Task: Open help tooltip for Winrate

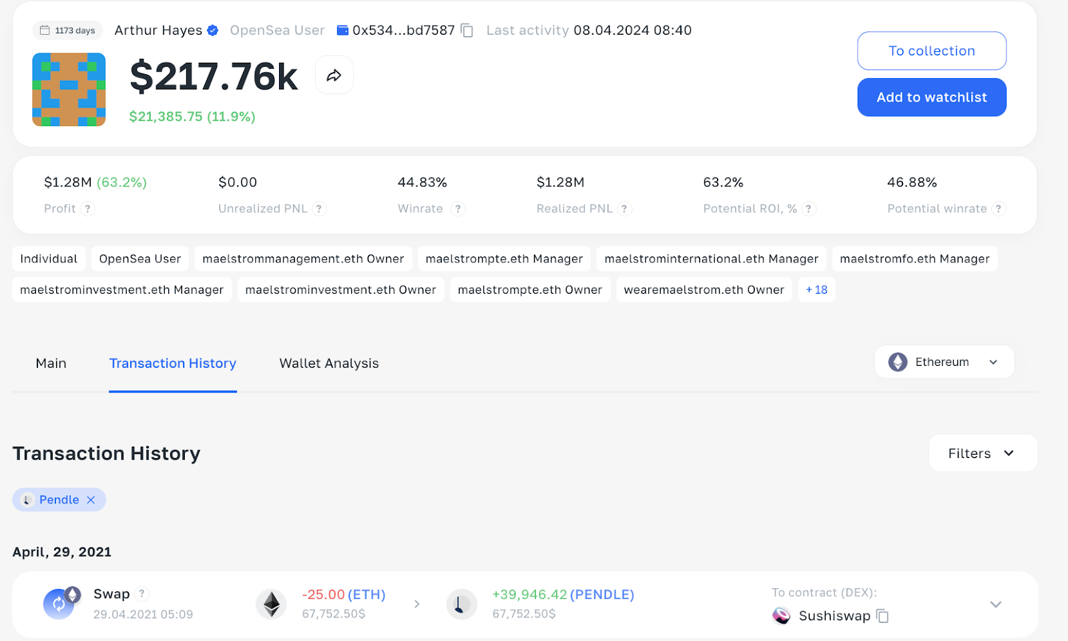Action: [457, 209]
